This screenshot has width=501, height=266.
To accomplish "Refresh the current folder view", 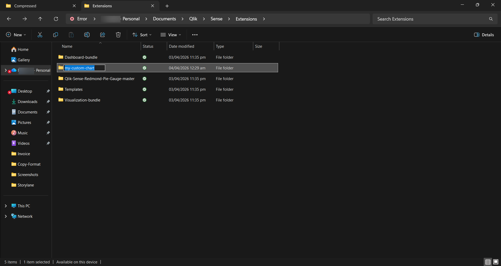I will click(56, 19).
